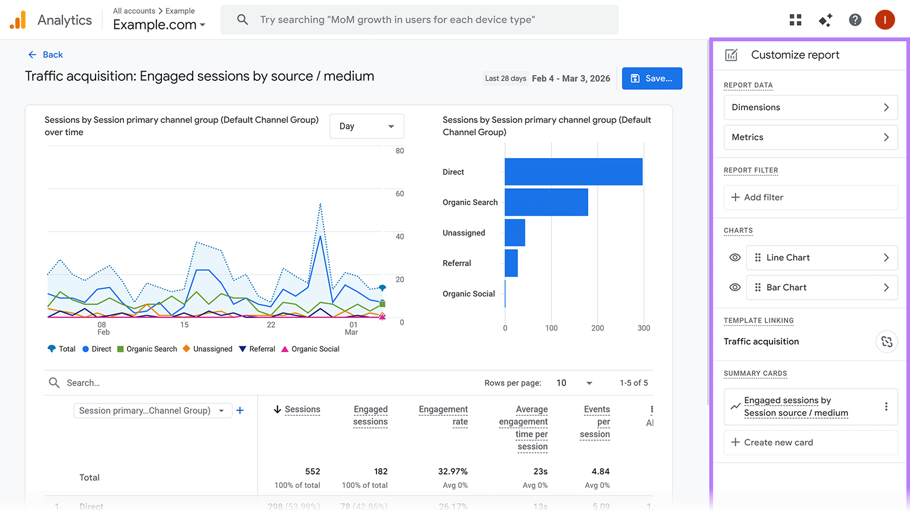Expand the Metrics row under Report Data
Image resolution: width=910 pixels, height=512 pixels.
coord(810,137)
